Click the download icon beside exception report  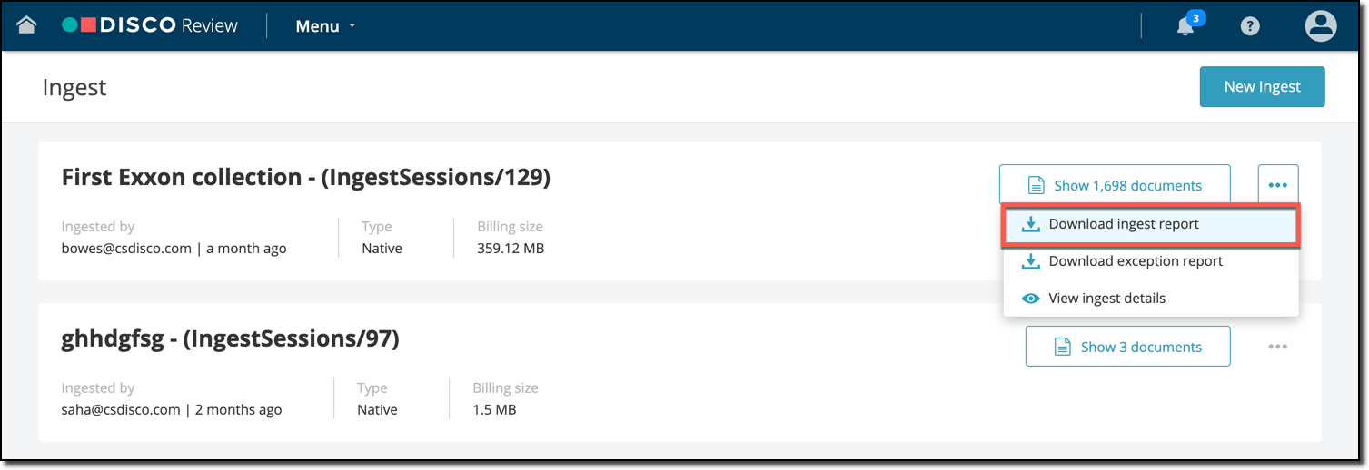[1031, 261]
